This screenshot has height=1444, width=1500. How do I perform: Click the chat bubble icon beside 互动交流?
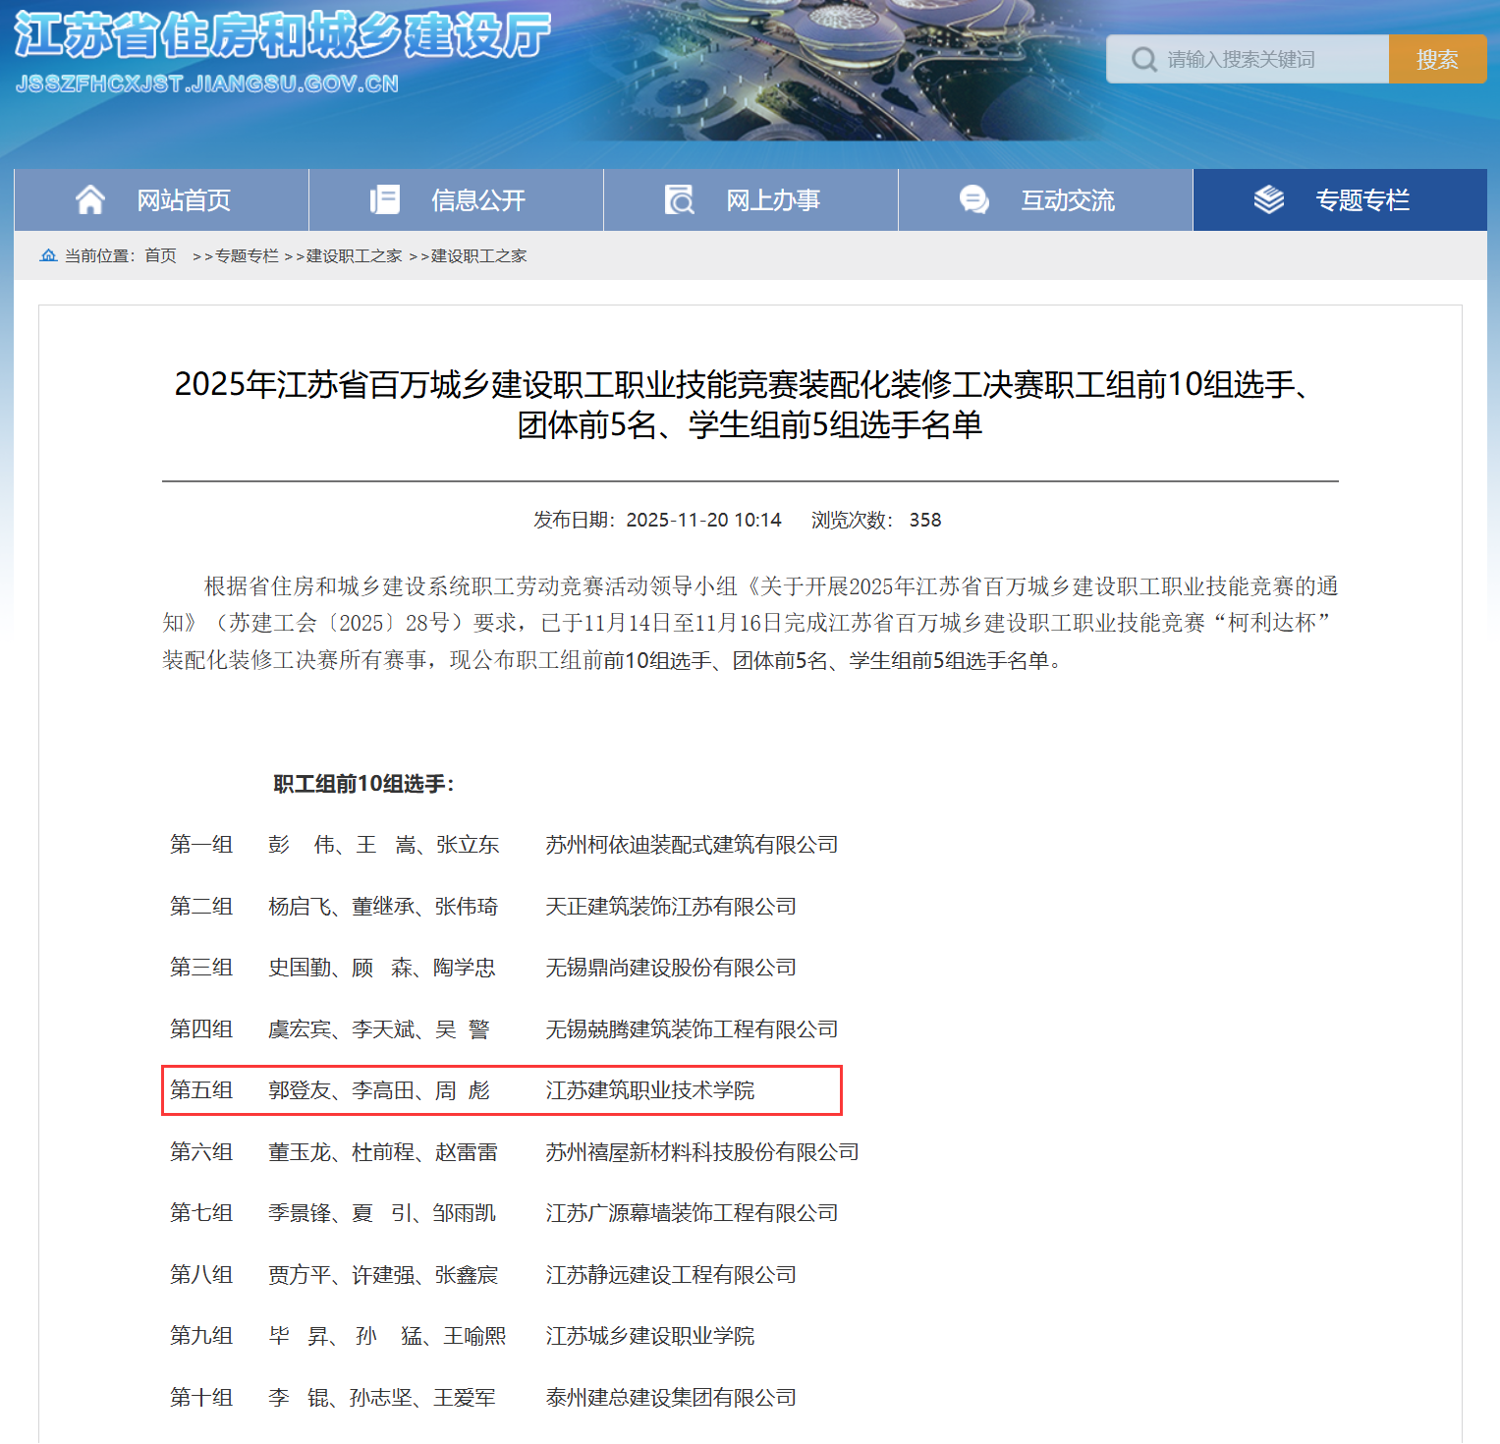[973, 199]
